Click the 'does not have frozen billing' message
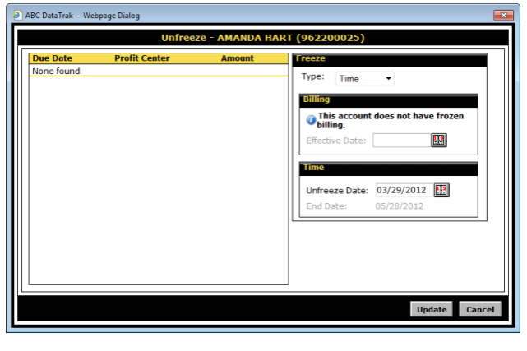Viewport: 527px width, 351px height. [391, 120]
